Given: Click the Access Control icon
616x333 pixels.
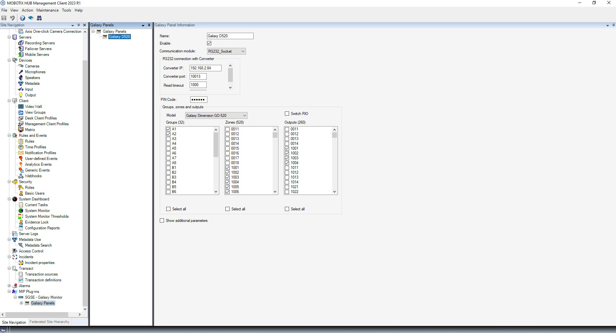Looking at the screenshot, I should [15, 251].
